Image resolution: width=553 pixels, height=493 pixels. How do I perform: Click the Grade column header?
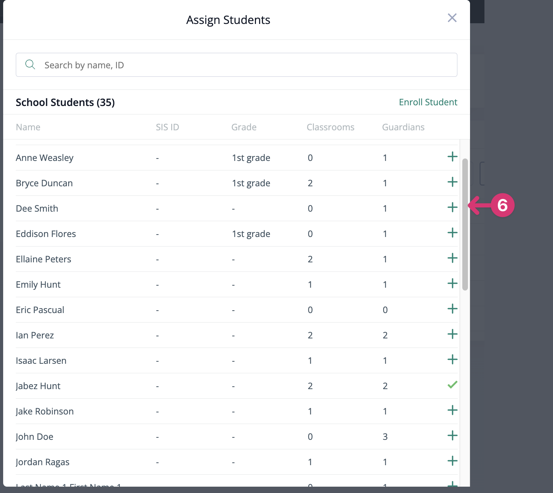point(244,127)
